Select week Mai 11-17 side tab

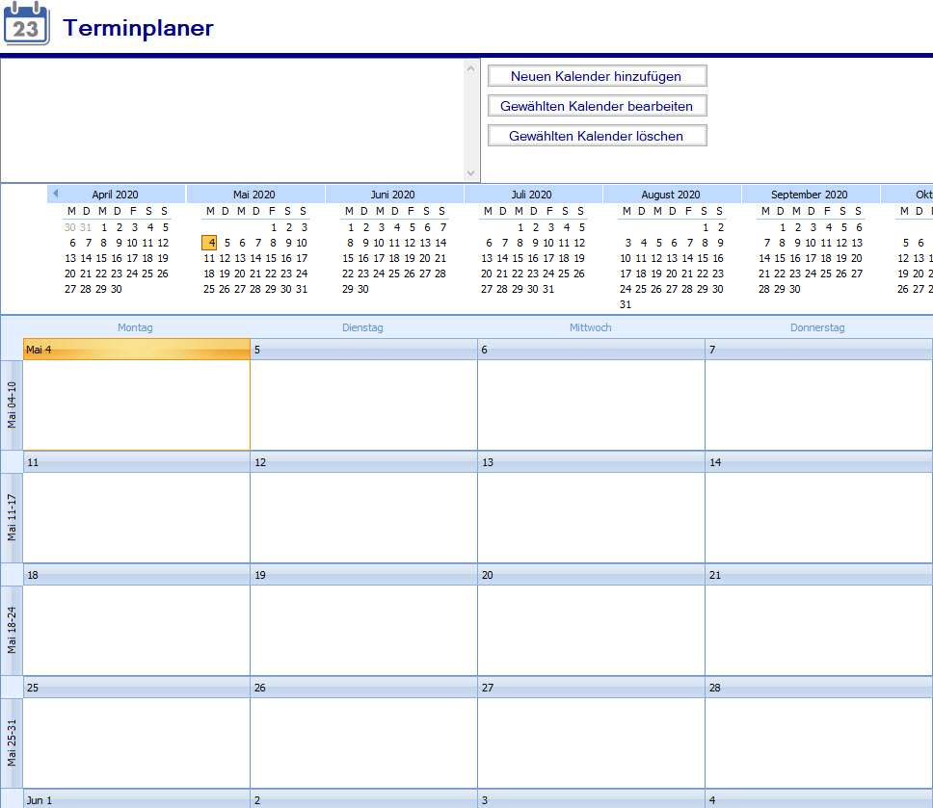[x=12, y=518]
